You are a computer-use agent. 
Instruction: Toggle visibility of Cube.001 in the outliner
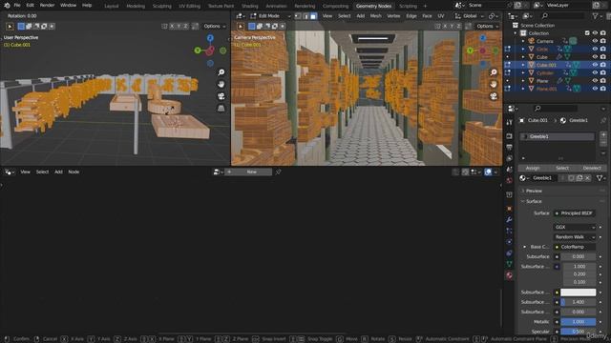pos(595,65)
